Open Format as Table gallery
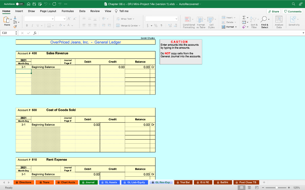The image size is (305, 190). click(201, 23)
